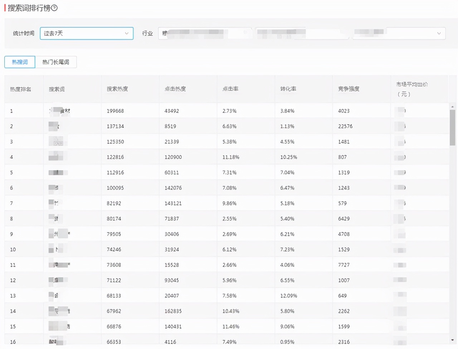Screen dimensions: 458x349
Task: Click competition value 7727
Action: [x=344, y=265]
